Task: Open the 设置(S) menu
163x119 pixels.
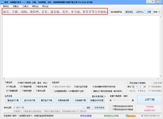Action: click(x=16, y=6)
